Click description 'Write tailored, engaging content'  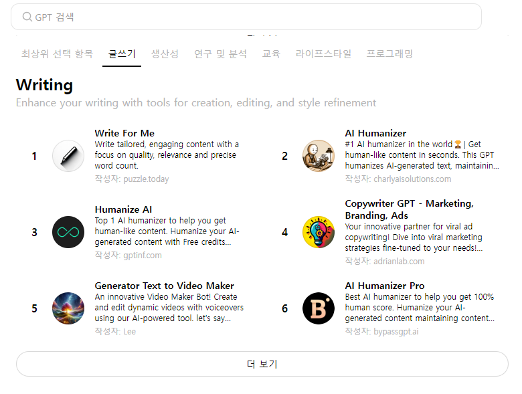[167, 155]
